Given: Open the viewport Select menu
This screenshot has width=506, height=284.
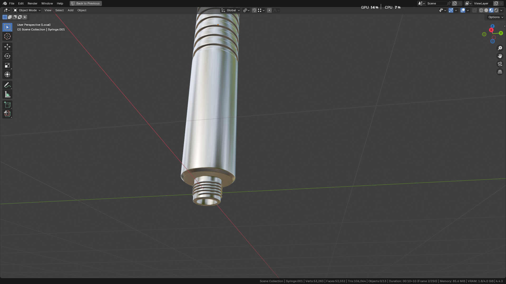Looking at the screenshot, I should pos(59,10).
